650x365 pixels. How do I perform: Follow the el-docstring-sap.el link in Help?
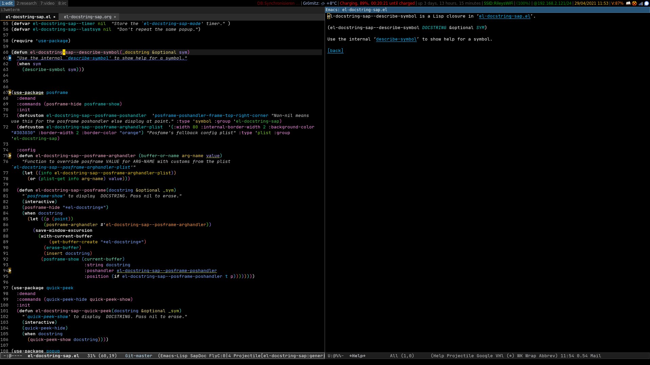pos(504,16)
